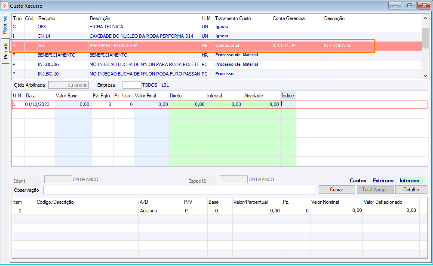Viewport: 433px width, 266px height.
Task: Open the Detalhe button
Action: point(411,190)
